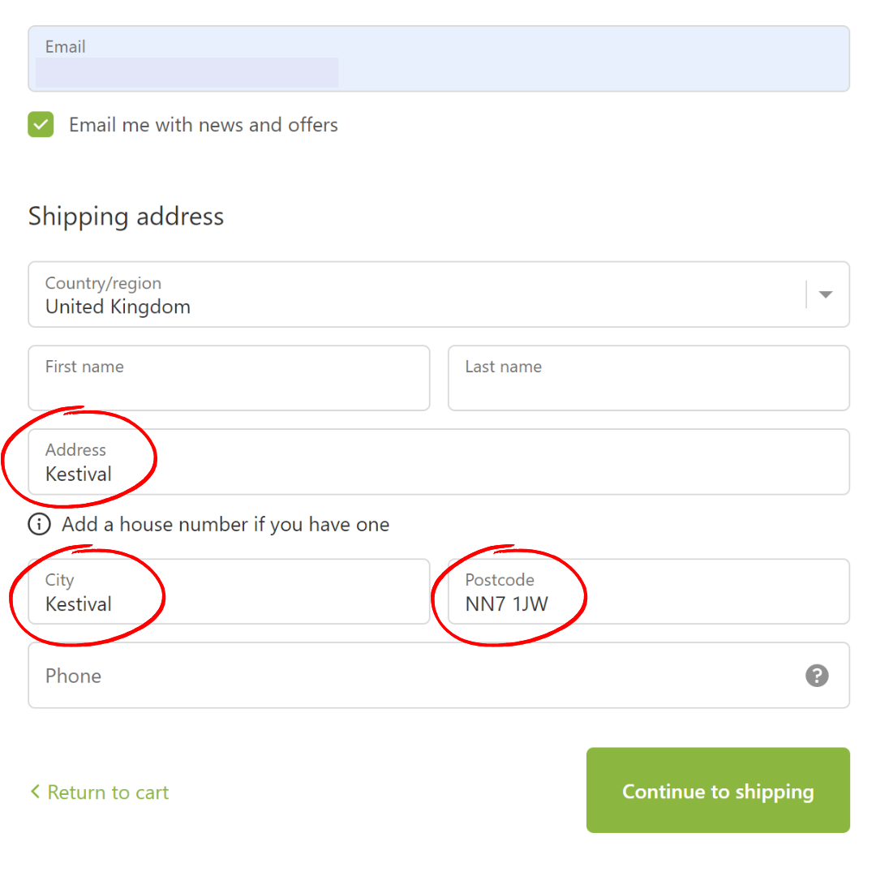Click the 'Add a house number' notice text
The height and width of the screenshot is (876, 876).
pos(225,525)
